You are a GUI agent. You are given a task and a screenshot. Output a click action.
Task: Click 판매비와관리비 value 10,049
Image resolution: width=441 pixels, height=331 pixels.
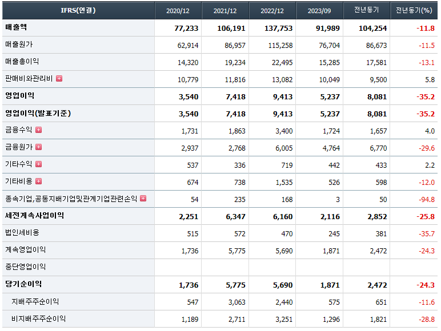pyautogui.click(x=330, y=80)
